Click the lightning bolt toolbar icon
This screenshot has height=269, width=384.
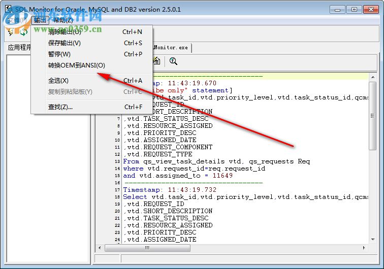[11, 32]
